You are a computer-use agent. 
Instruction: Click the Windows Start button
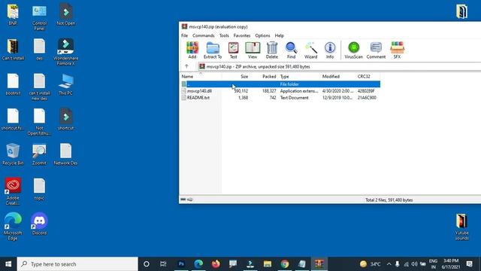[8, 264]
